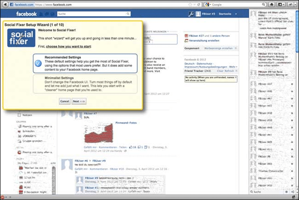Viewport: 299px width, 200px height.
Task: Expand the Mehr footer dropdown
Action: point(233,67)
